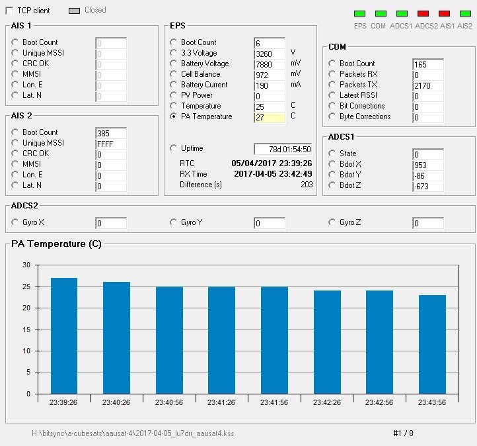Select AIS 2 Lon. E radio button
This screenshot has width=477, height=446.
15,175
